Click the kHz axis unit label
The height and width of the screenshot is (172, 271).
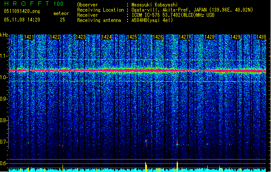point(4,35)
